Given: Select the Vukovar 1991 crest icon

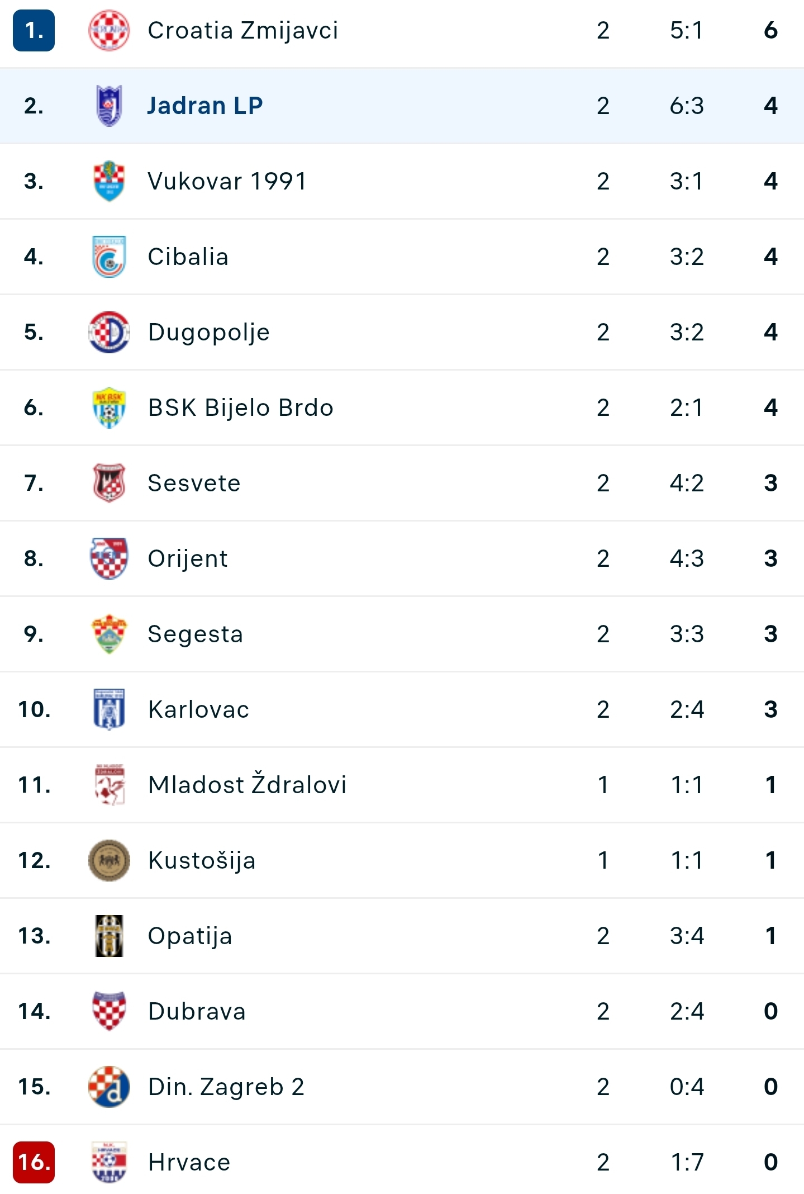Looking at the screenshot, I should 109,181.
